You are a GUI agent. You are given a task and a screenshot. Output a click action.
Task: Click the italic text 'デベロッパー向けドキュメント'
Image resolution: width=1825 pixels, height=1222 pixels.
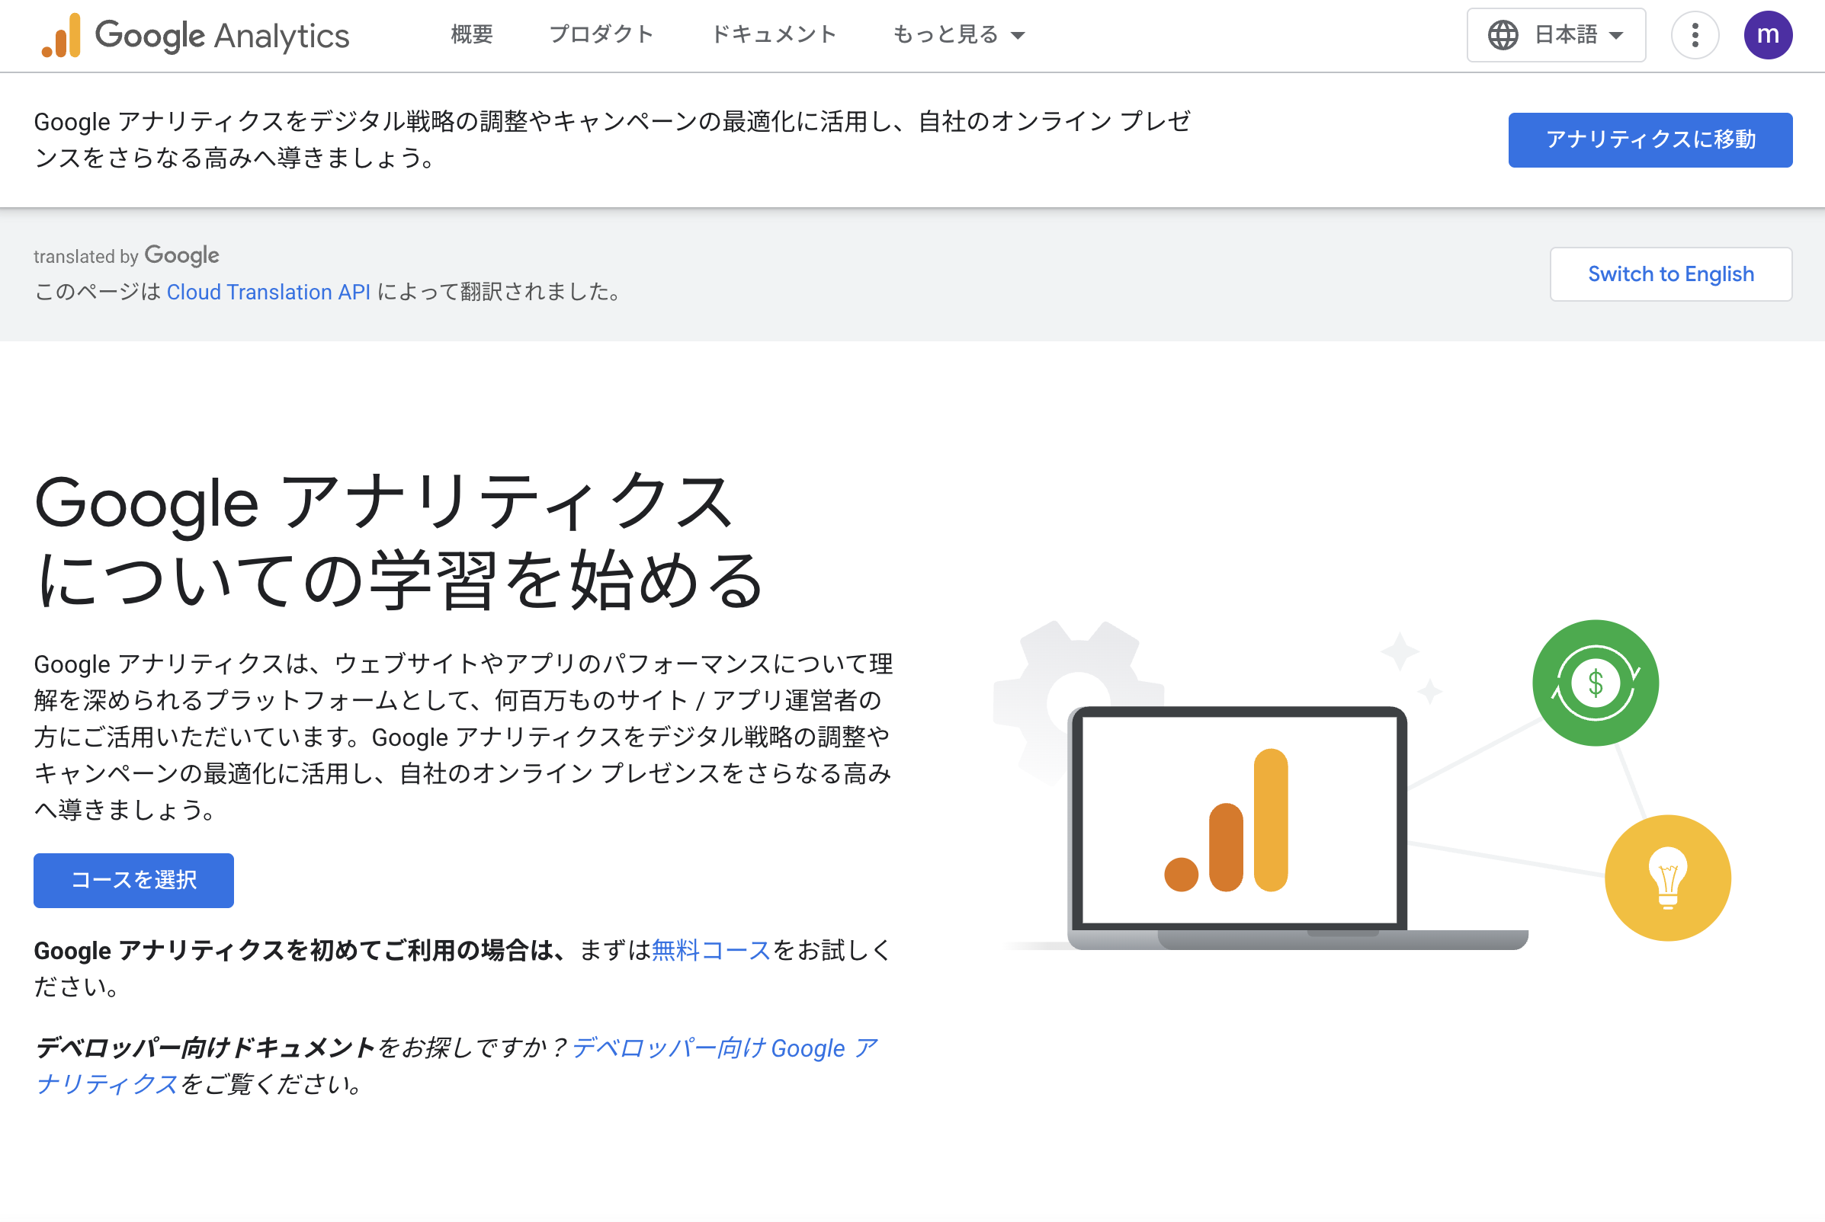click(204, 1048)
